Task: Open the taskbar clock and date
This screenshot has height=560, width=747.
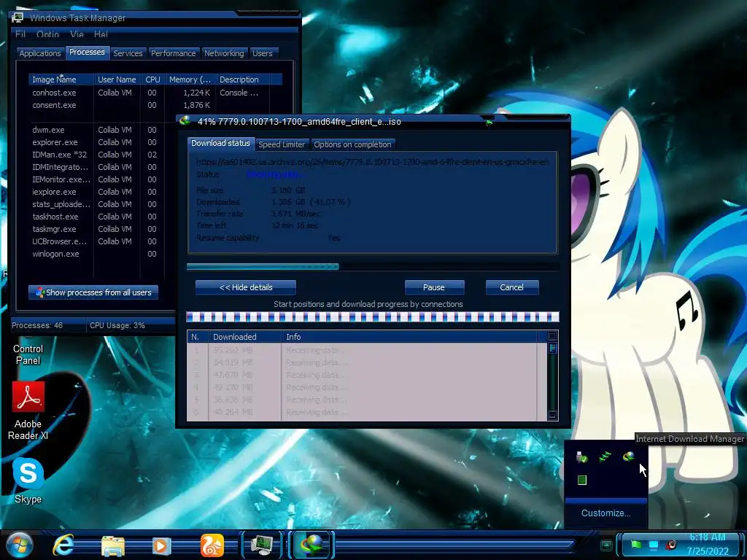Action: click(708, 544)
